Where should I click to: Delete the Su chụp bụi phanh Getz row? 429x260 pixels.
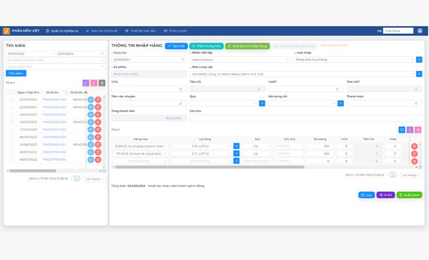point(414,146)
